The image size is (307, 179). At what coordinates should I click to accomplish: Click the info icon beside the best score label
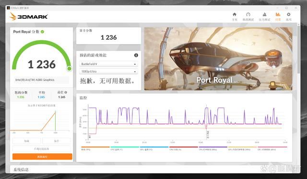[x=66, y=92]
